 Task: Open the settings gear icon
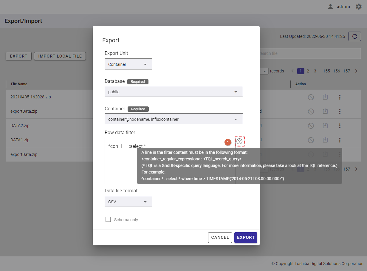click(358, 7)
